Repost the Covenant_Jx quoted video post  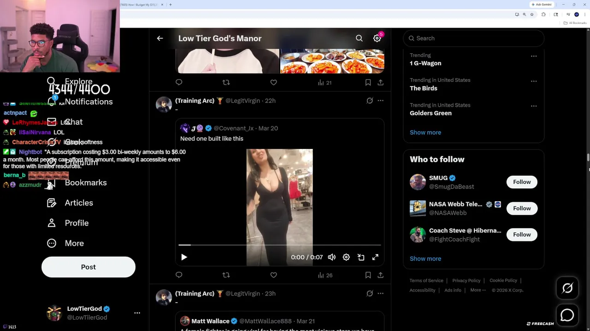pyautogui.click(x=226, y=275)
